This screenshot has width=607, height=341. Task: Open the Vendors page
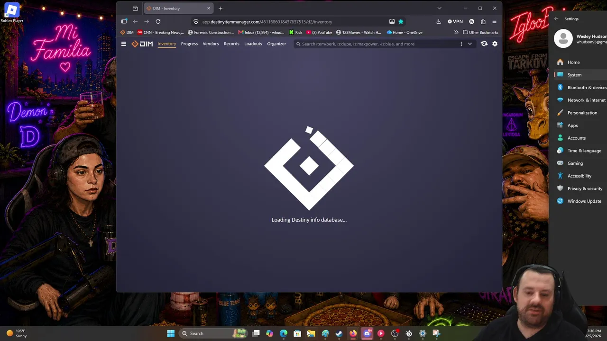click(211, 44)
